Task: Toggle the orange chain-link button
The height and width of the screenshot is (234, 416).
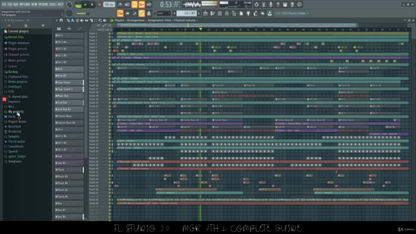Action: click(x=142, y=13)
